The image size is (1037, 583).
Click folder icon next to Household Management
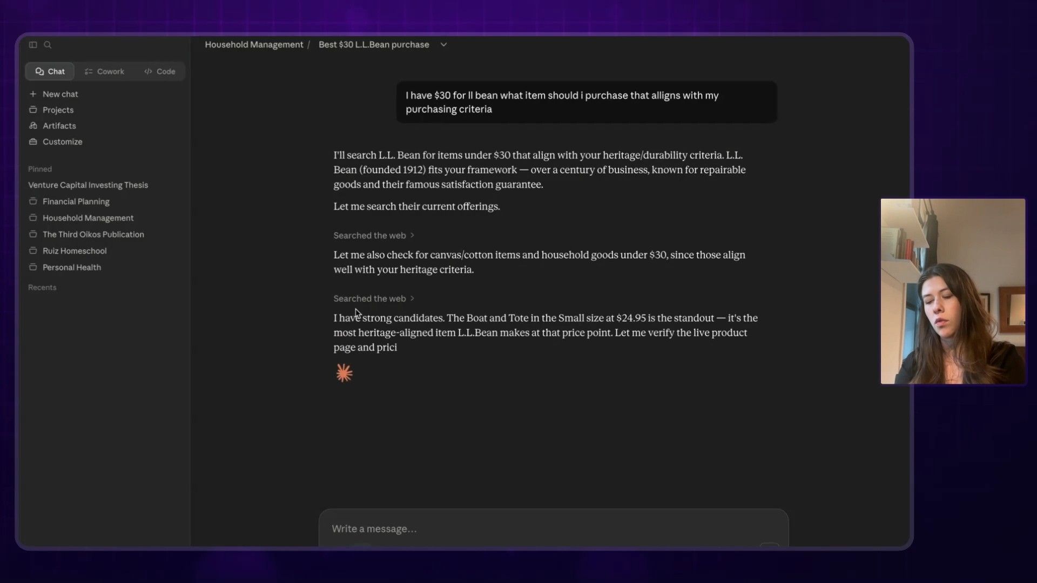33,218
